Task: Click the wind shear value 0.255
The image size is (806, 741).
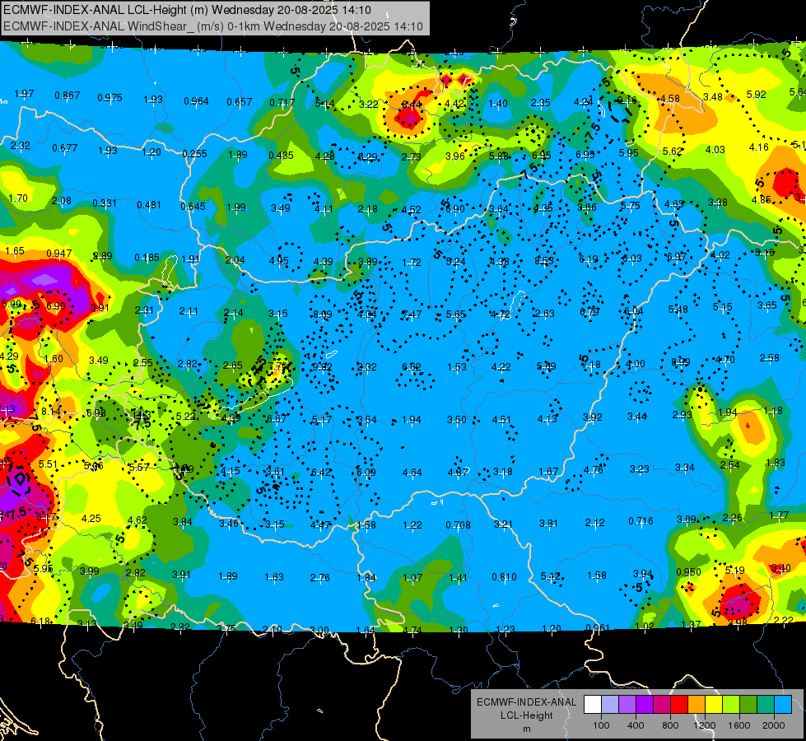Action: [194, 153]
